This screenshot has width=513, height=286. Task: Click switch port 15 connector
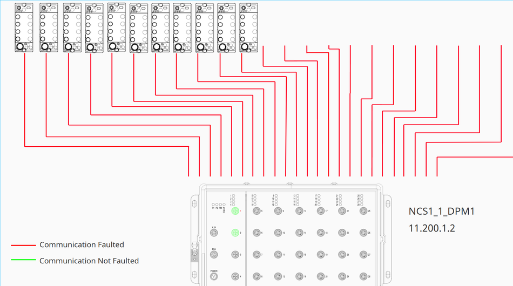(299, 255)
